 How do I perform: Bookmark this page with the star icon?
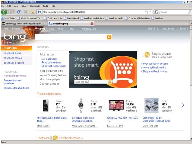(147, 12)
